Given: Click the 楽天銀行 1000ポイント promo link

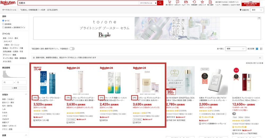Looking at the screenshot, I should click(x=227, y=2).
